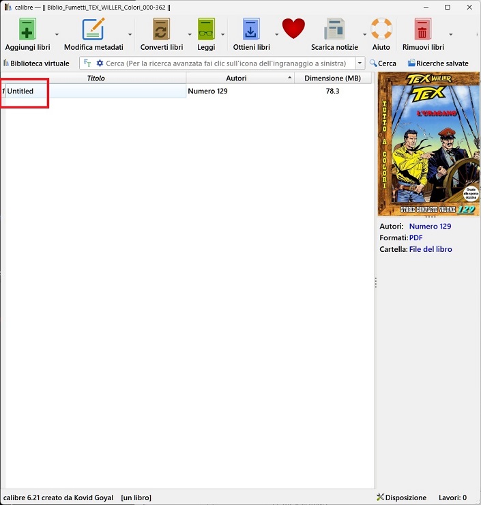
Task: Minimize the calibre window
Action: click(x=426, y=7)
